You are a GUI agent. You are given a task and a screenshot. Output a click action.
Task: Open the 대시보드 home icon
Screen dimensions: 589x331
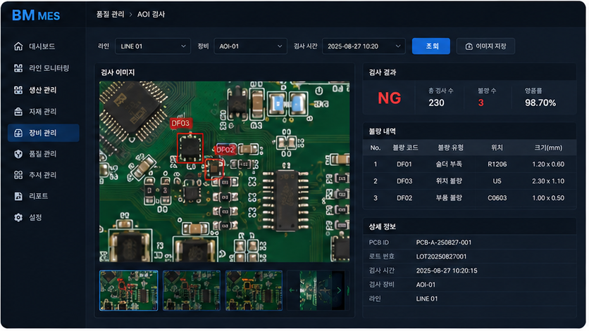coord(18,46)
